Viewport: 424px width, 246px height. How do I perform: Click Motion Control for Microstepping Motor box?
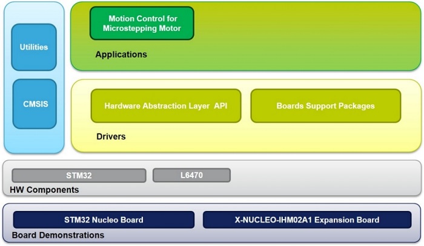tap(142, 23)
